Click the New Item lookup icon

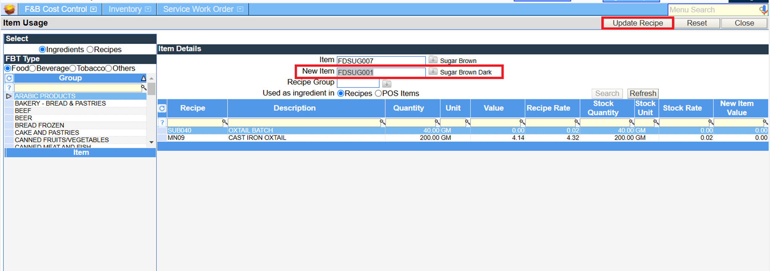click(x=433, y=72)
